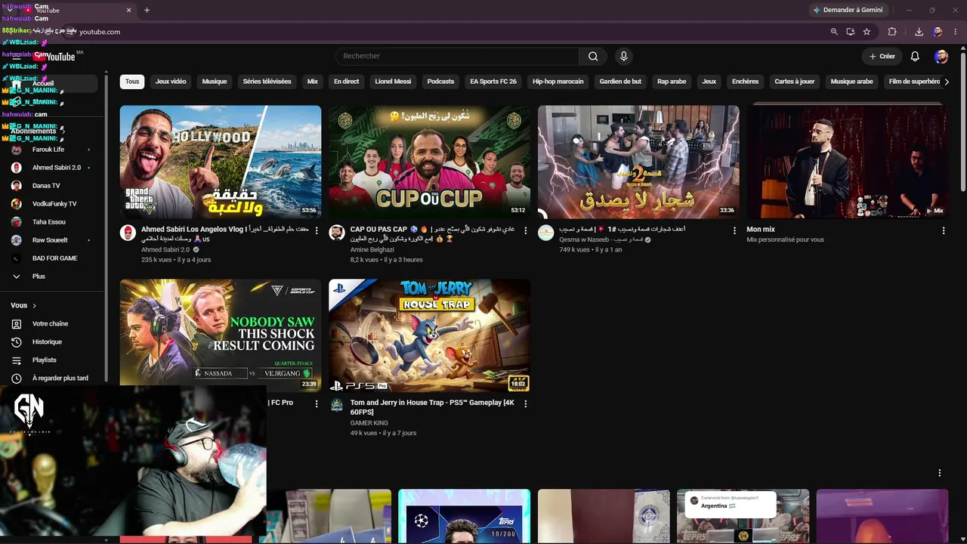Click the Amine Belghazi channel name
The width and height of the screenshot is (967, 544).
point(372,249)
